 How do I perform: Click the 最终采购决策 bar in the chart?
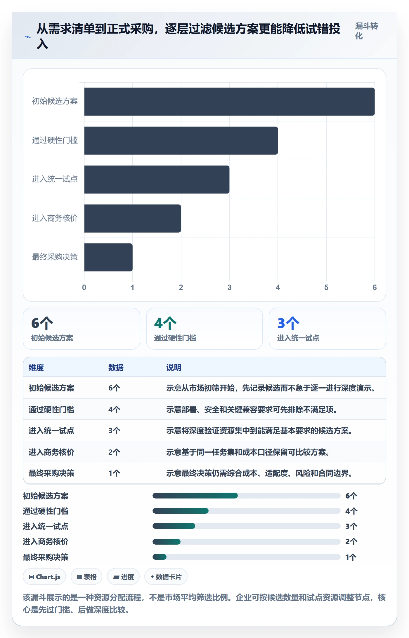pyautogui.click(x=108, y=257)
